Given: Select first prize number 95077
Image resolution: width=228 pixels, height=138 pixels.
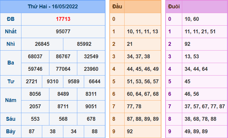Looking at the screenshot, I should coord(63,32).
